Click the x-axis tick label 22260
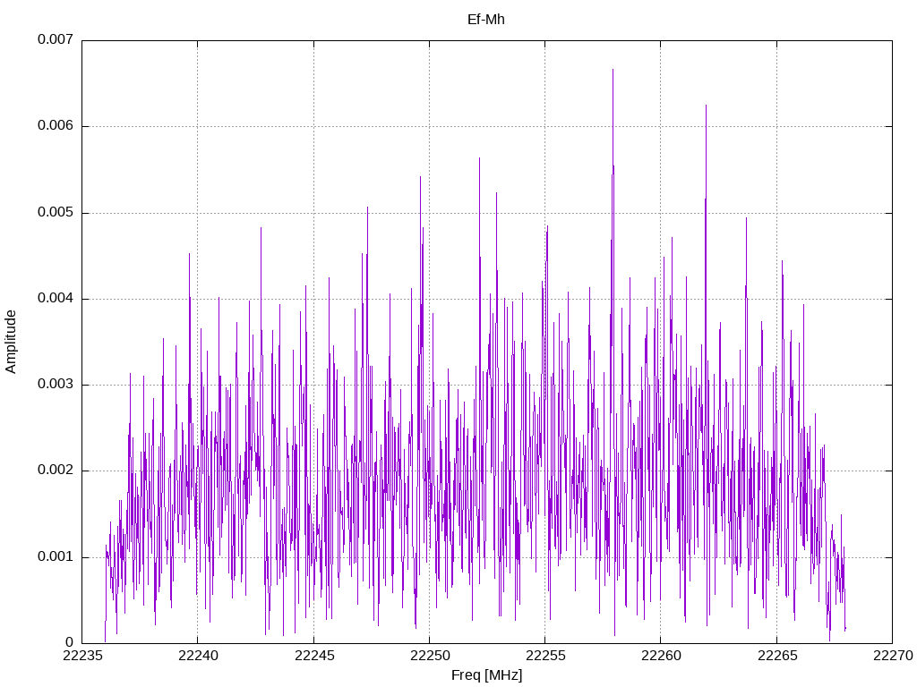The height and width of the screenshot is (687, 917). coord(661,656)
